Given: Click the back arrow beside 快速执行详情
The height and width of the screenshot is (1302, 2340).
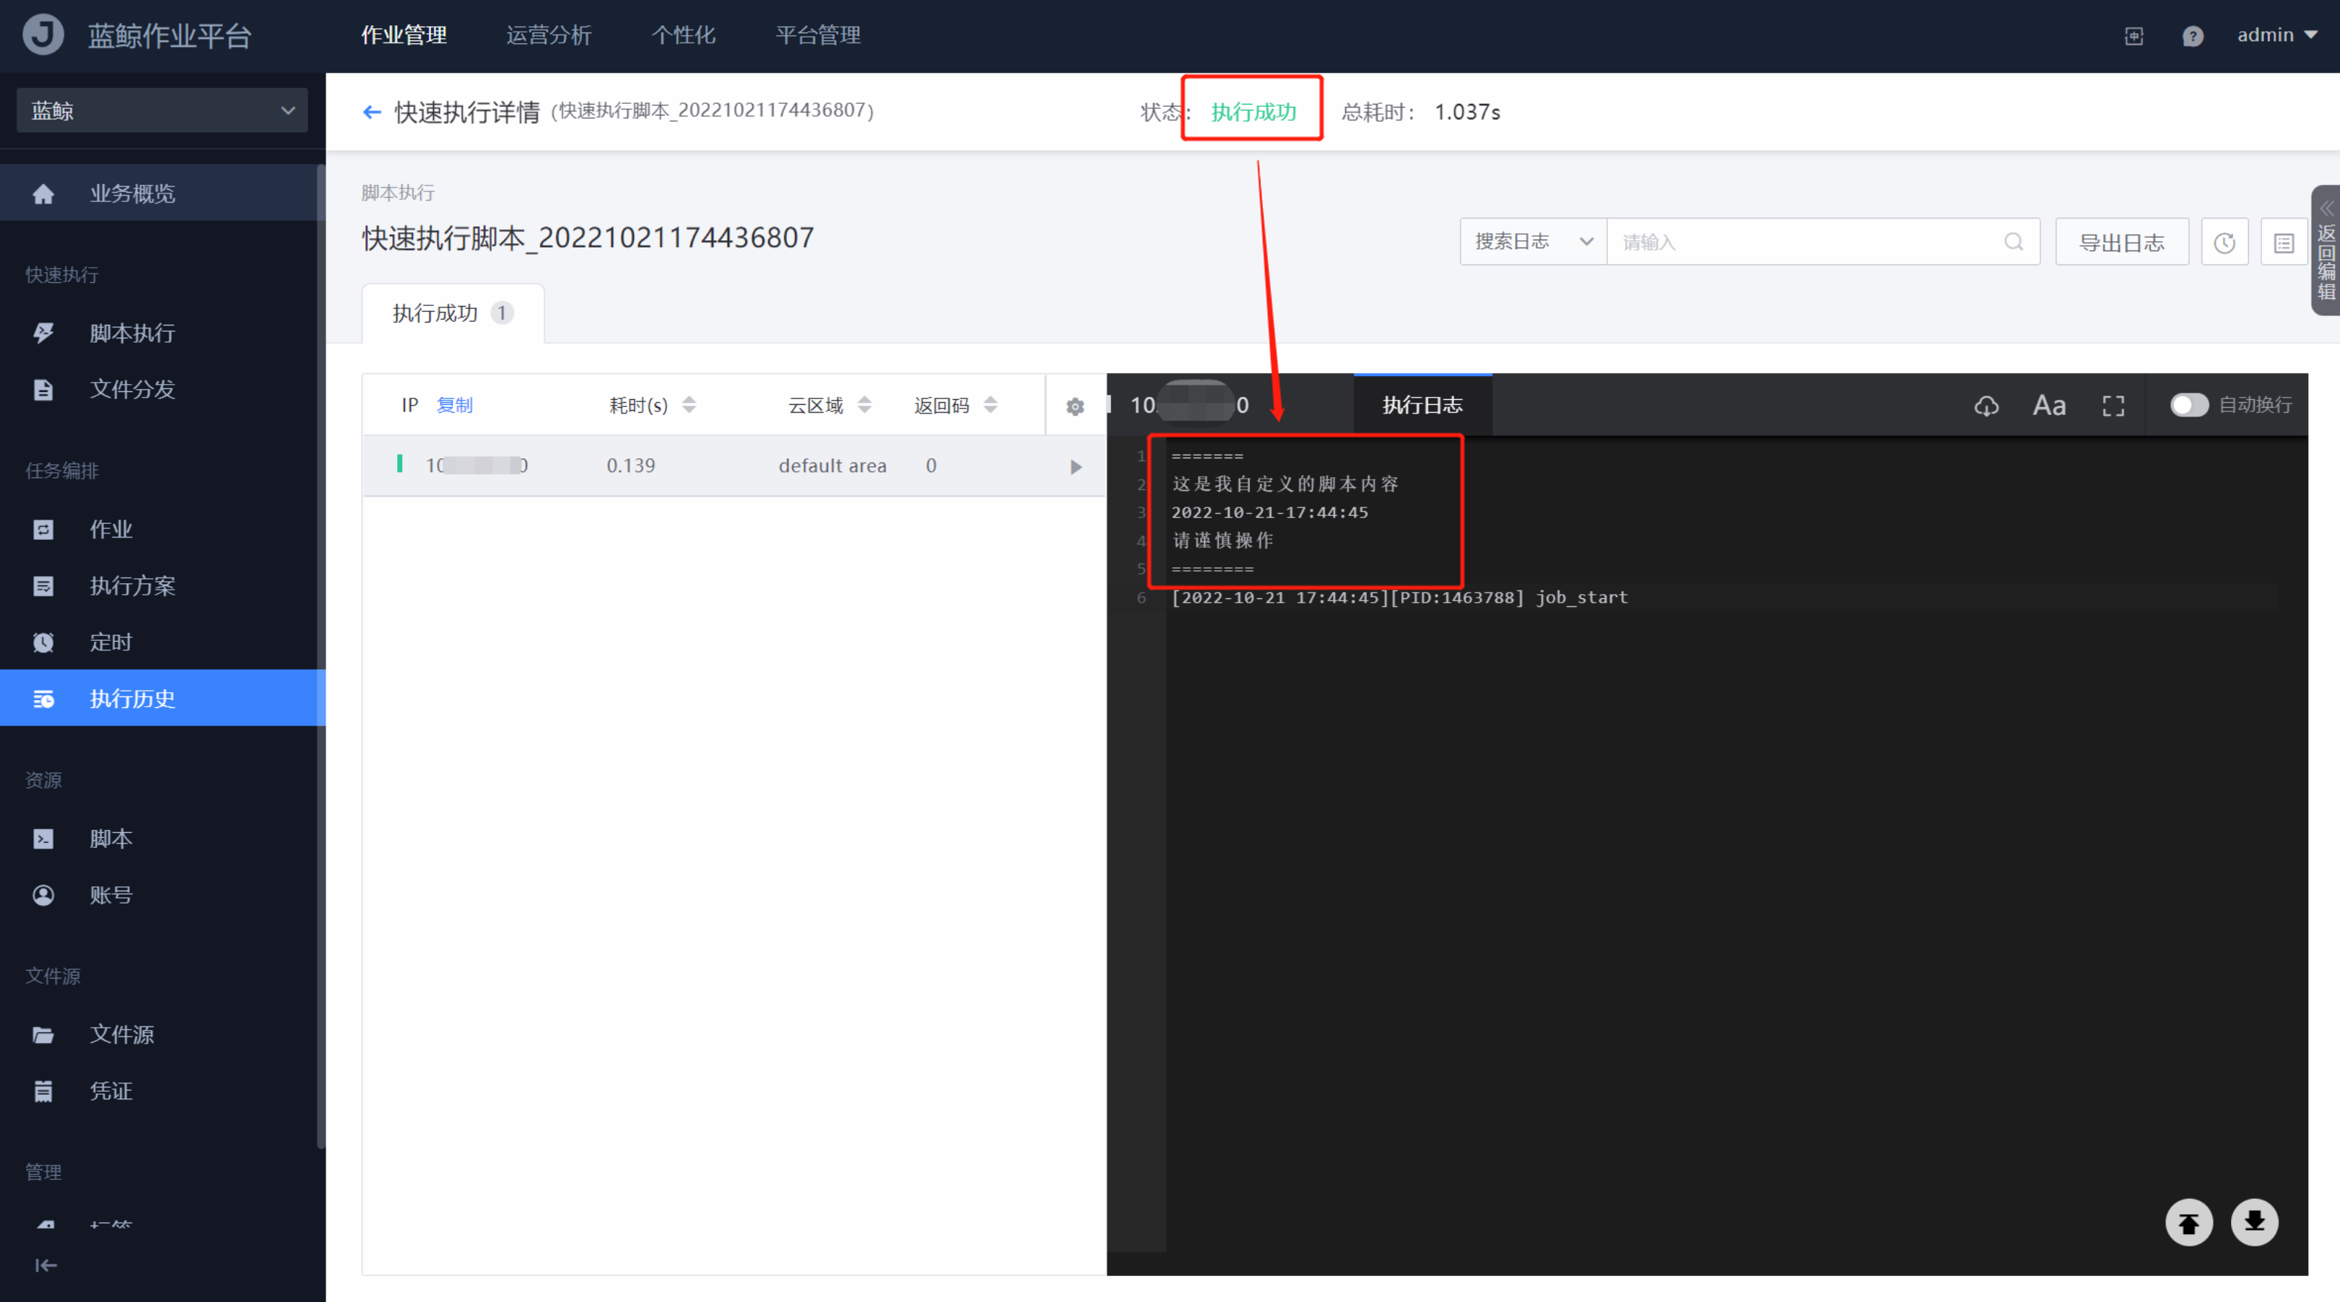Looking at the screenshot, I should pos(370,112).
